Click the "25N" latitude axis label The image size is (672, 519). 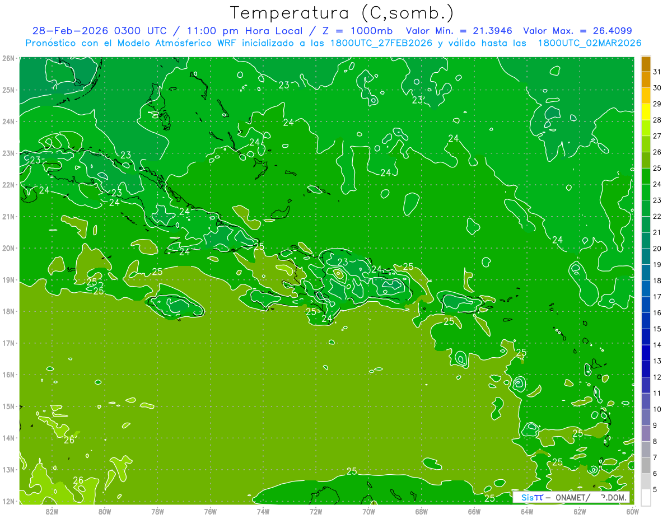[8, 90]
